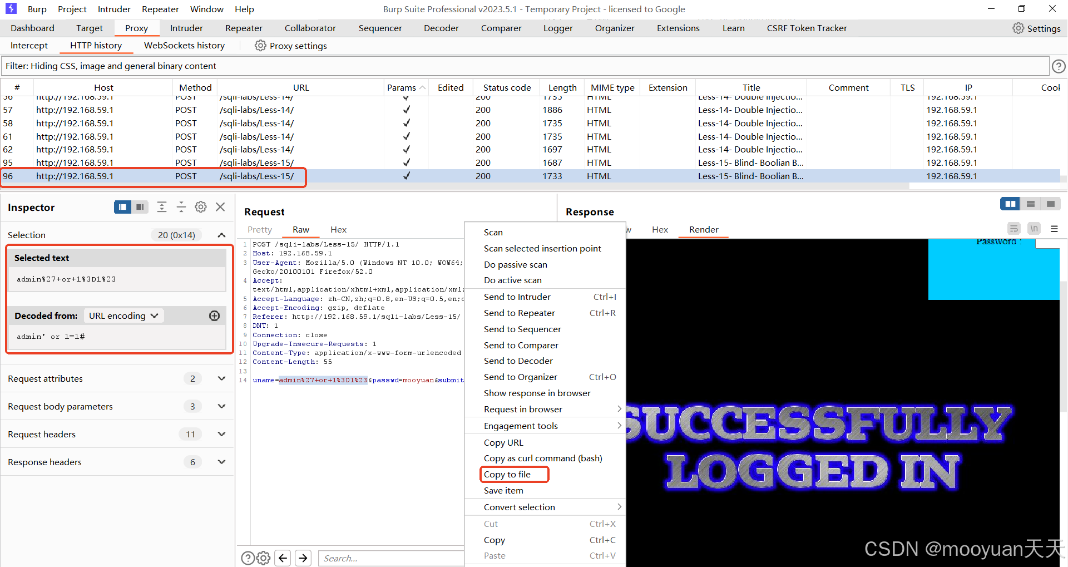Close the Inspector panel

coord(220,207)
